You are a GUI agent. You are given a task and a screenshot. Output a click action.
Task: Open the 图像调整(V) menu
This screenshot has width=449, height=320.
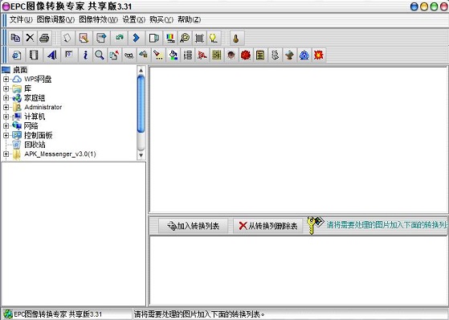(x=55, y=19)
